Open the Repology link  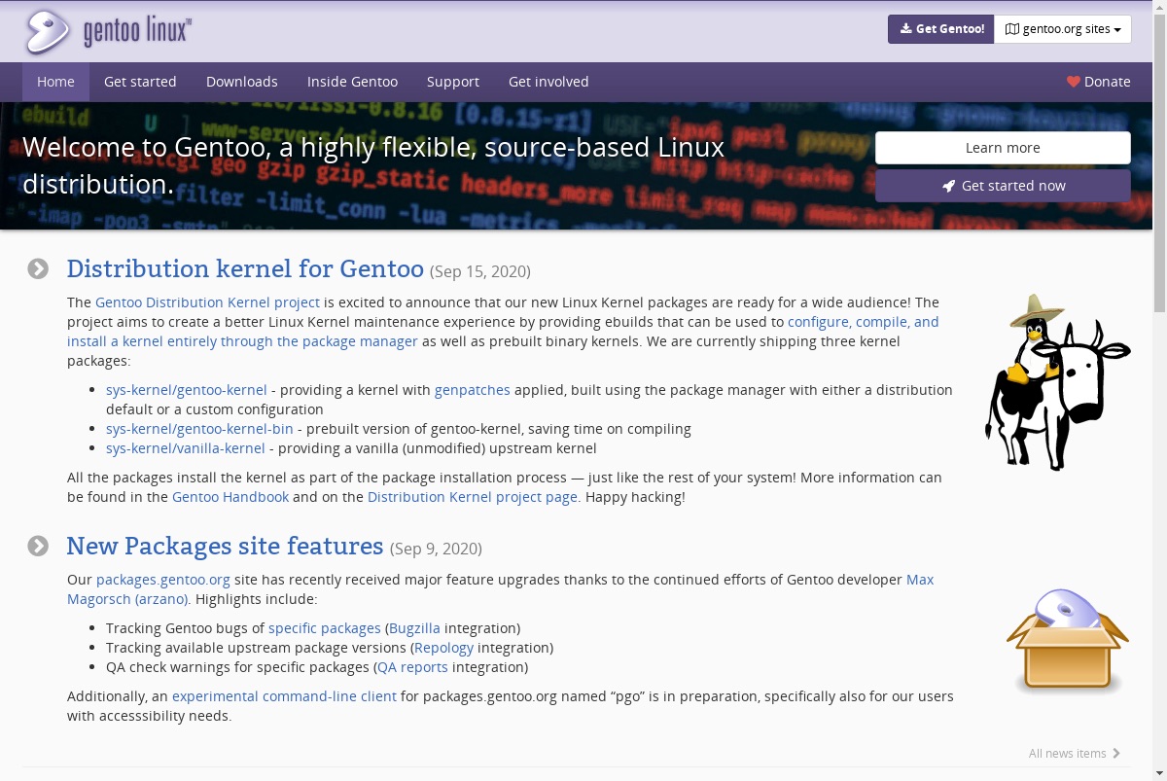tap(443, 648)
